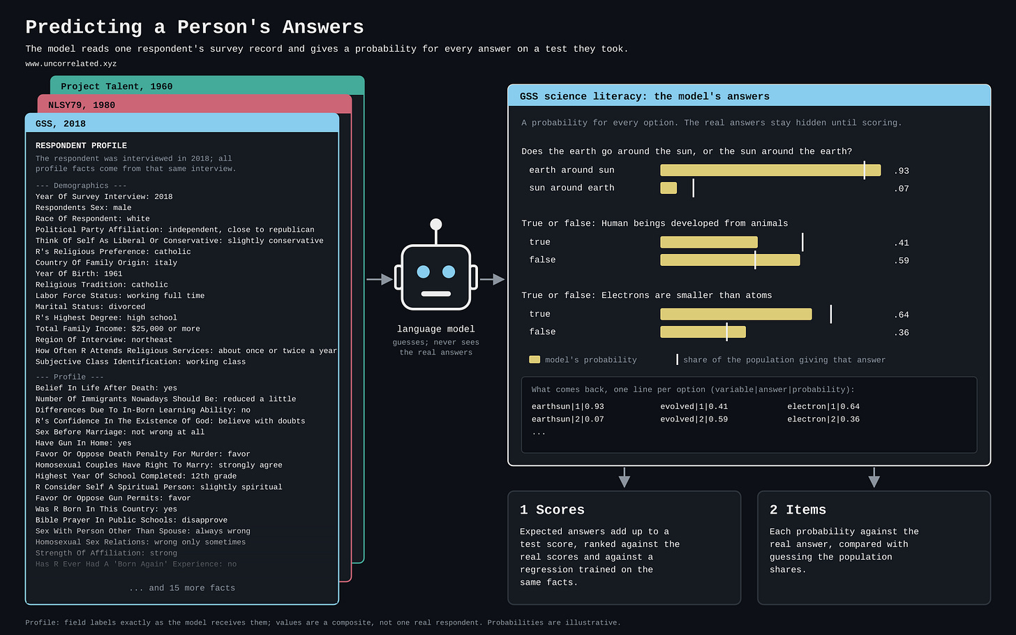Screen dimensions: 1016x635
Task: Select the earthsun|1|0.93 output line
Action: 567,406
